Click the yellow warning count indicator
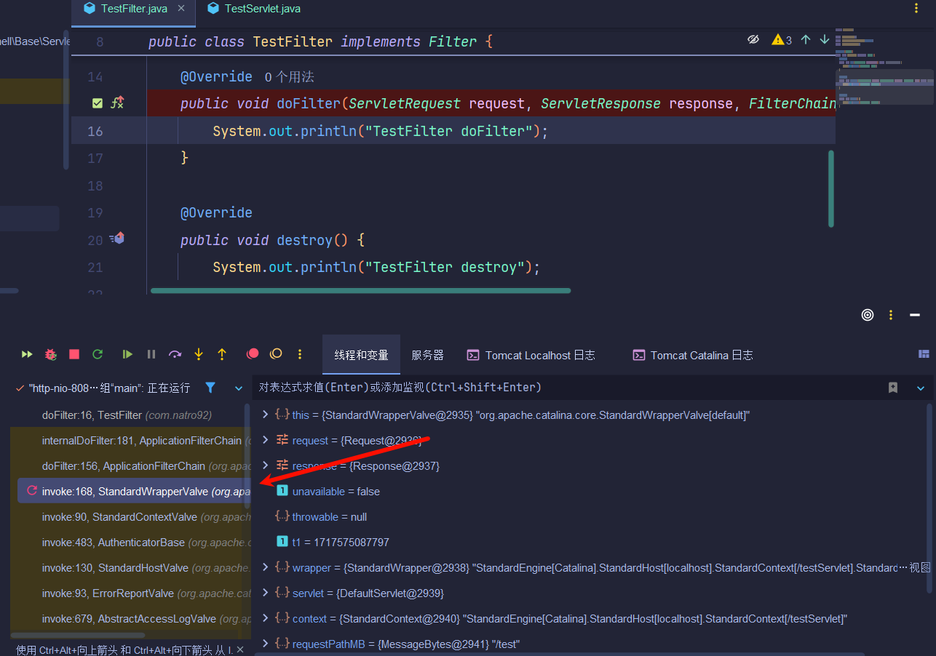Image resolution: width=936 pixels, height=656 pixels. tap(782, 40)
